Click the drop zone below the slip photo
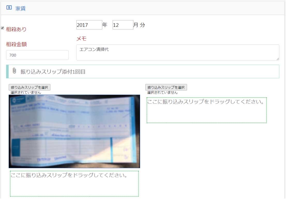 (74, 184)
